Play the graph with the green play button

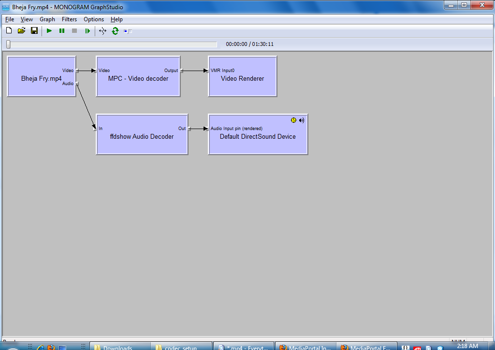coord(49,31)
